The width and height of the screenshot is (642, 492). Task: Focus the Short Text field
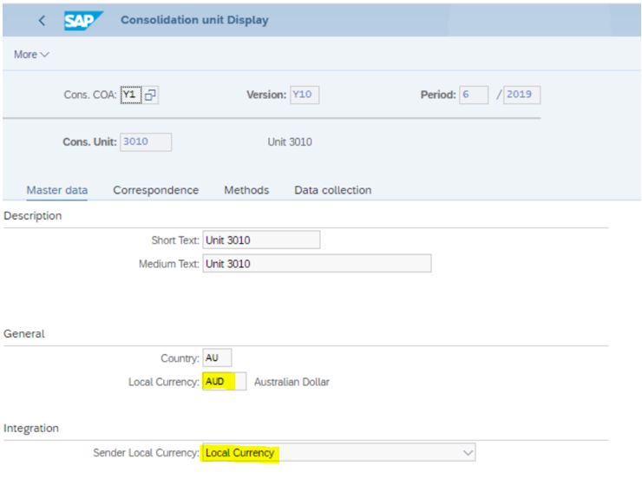[x=261, y=240]
